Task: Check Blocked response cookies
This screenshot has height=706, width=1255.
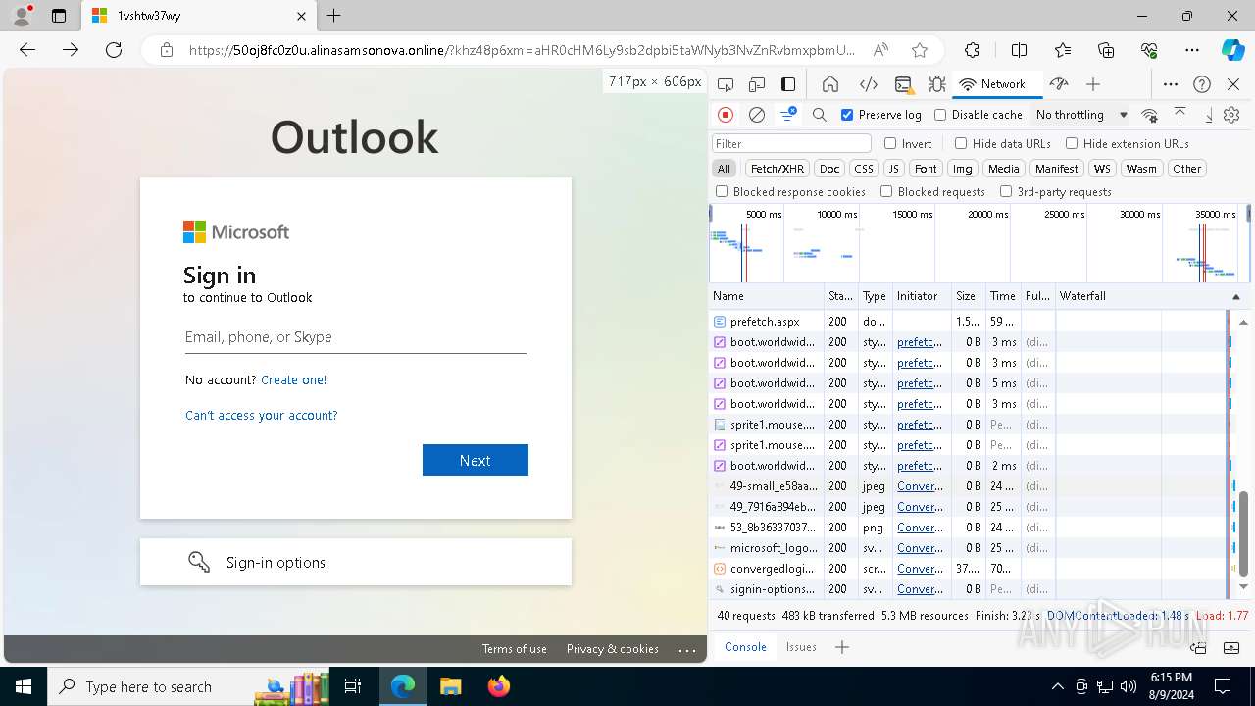Action: tap(722, 192)
